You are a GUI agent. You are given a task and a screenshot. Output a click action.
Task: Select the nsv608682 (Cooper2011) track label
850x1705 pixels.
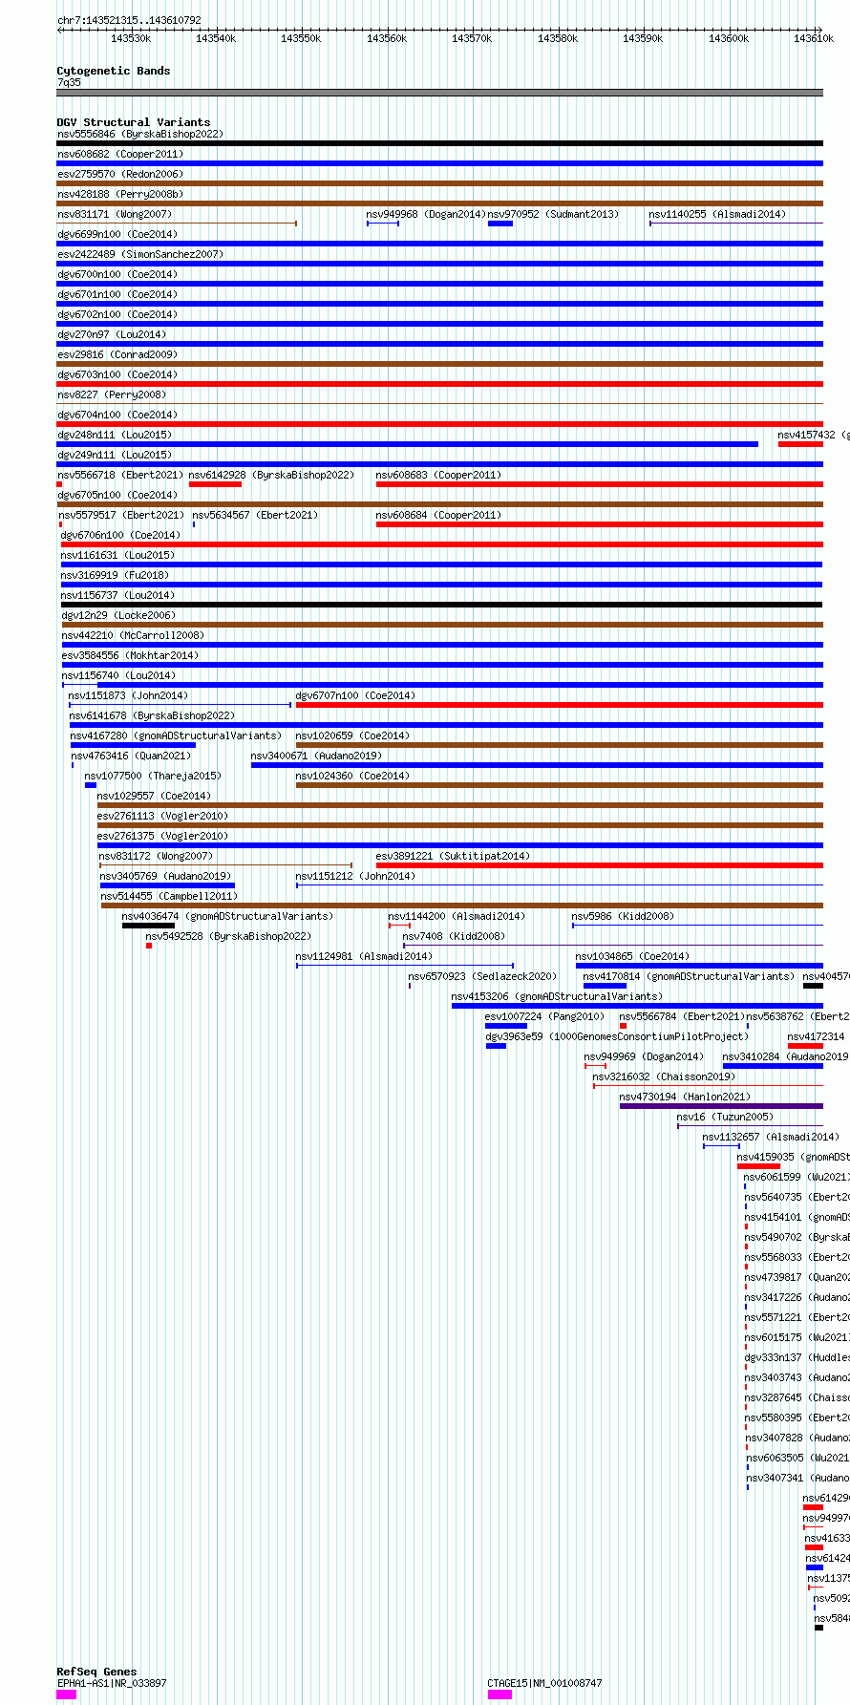(120, 154)
